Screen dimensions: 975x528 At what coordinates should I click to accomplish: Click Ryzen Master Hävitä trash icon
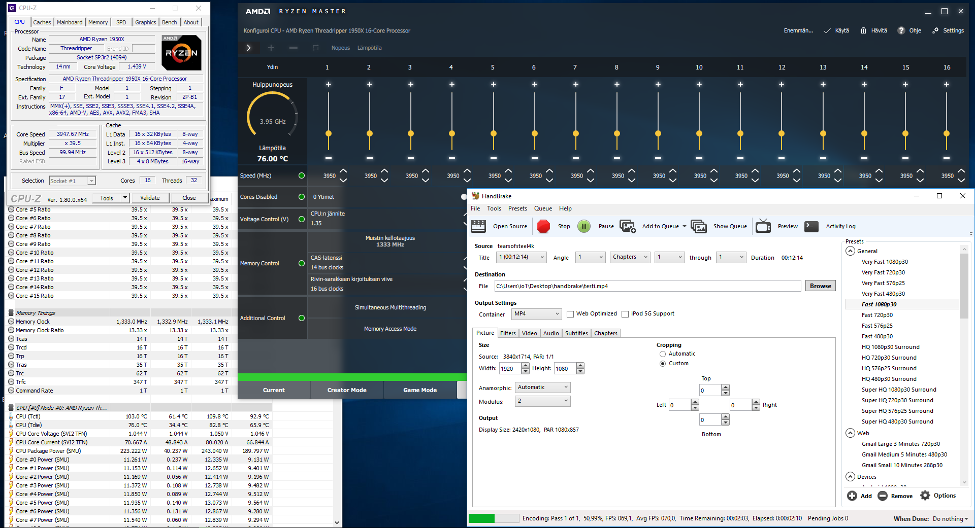click(x=863, y=31)
